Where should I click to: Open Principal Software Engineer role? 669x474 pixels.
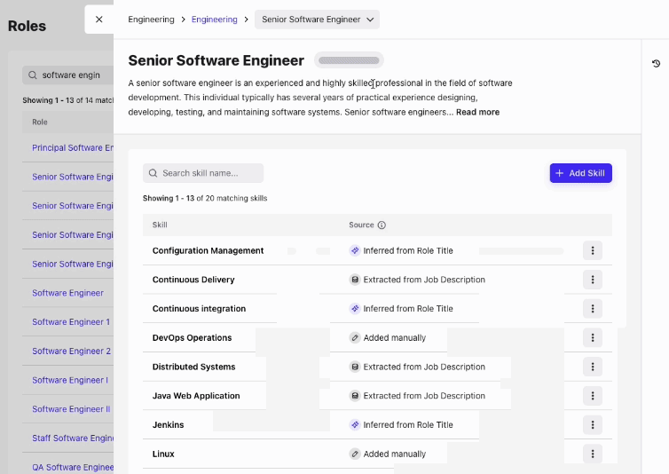[x=73, y=147]
